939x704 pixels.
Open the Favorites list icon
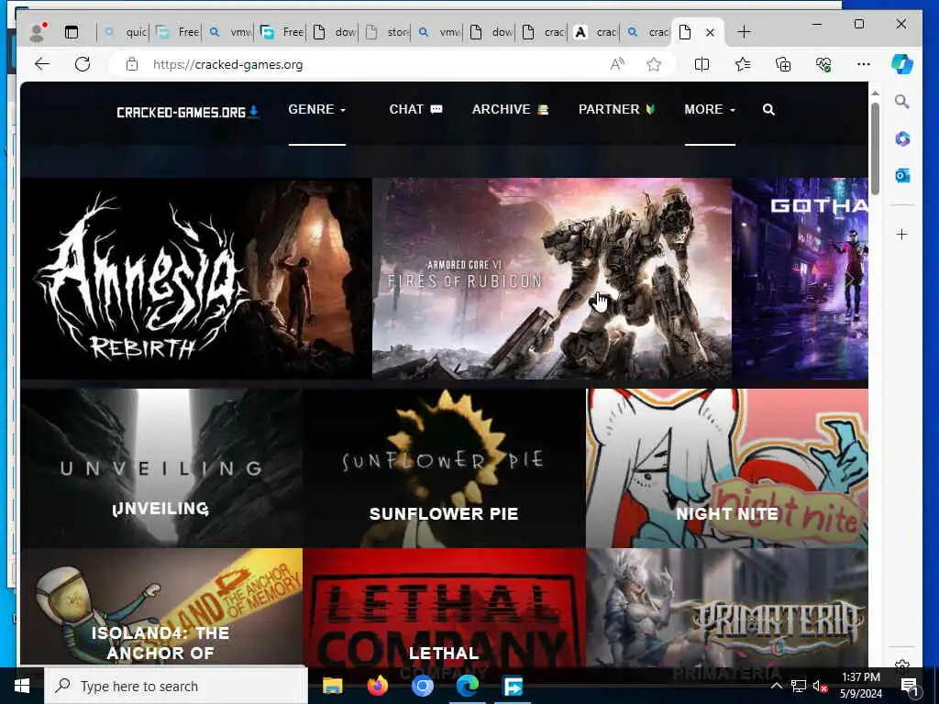pyautogui.click(x=743, y=64)
